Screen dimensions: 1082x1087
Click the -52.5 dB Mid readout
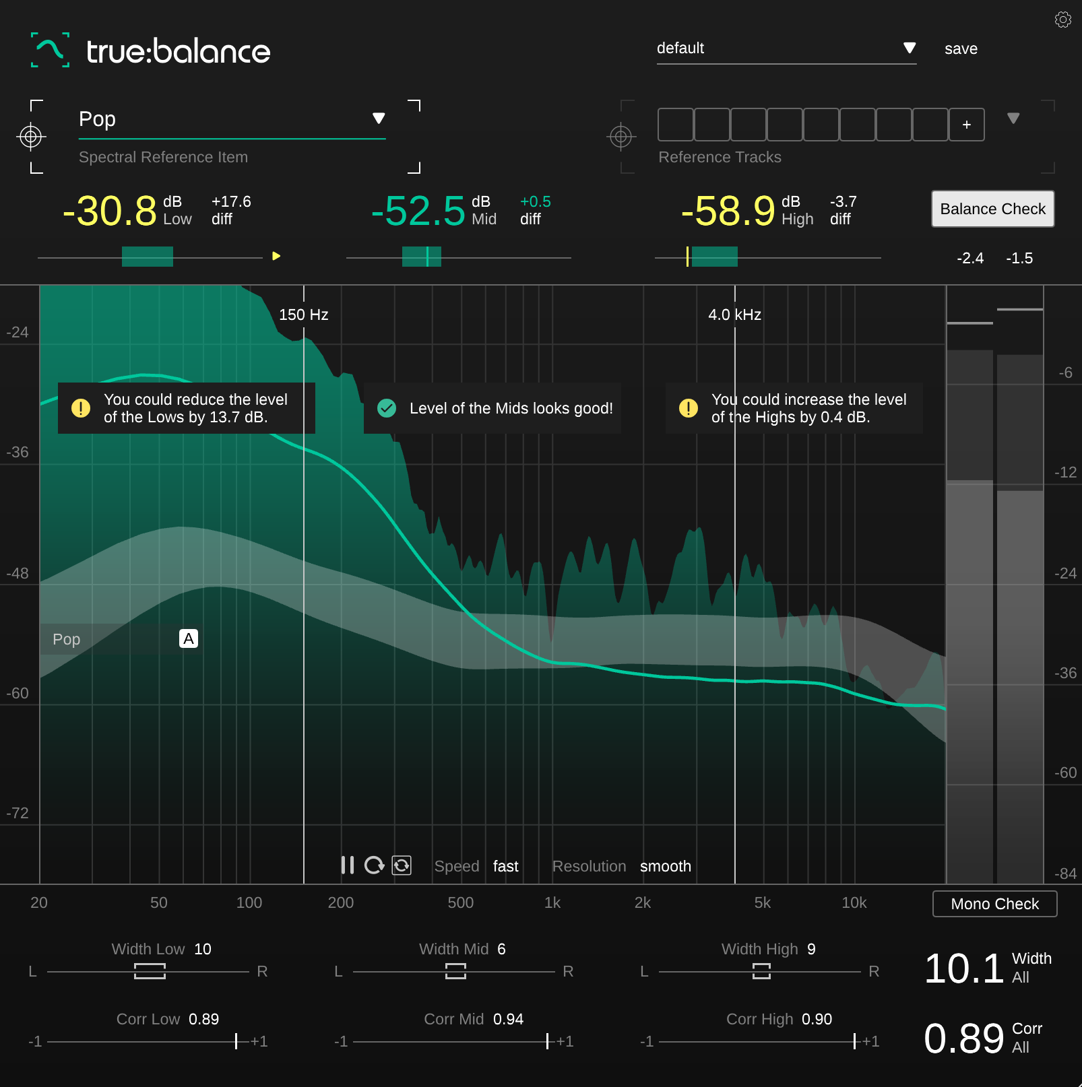(x=418, y=211)
